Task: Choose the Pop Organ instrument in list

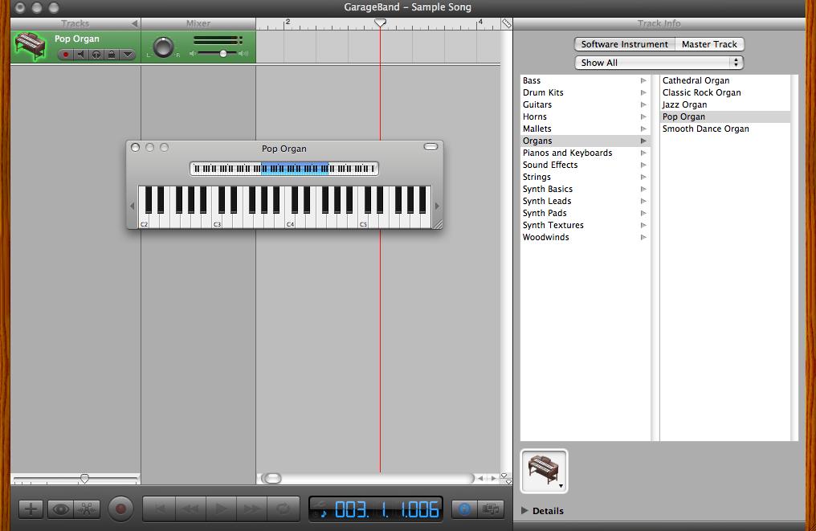Action: [x=725, y=116]
